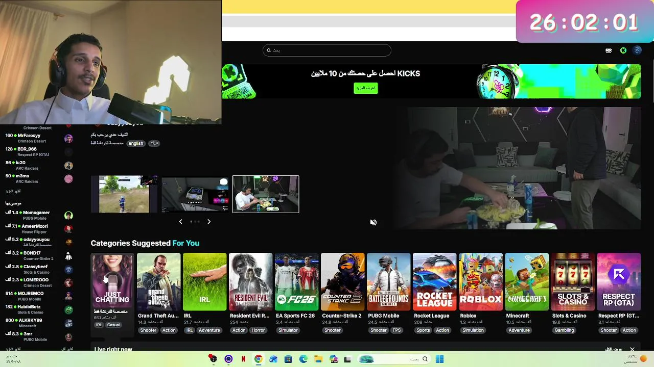The width and height of the screenshot is (654, 367).
Task: Open lu20 channel in sidebar
Action: 39,165
